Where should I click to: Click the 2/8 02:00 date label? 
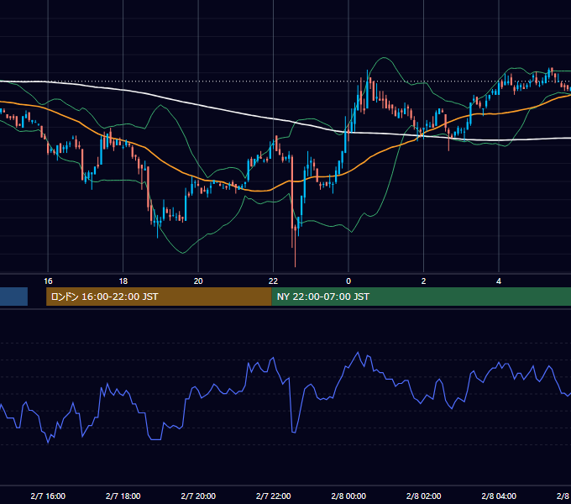point(423,496)
